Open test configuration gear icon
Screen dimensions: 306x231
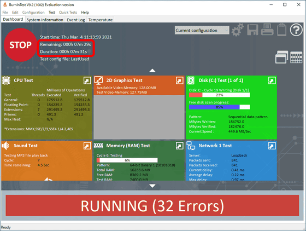(x=238, y=30)
